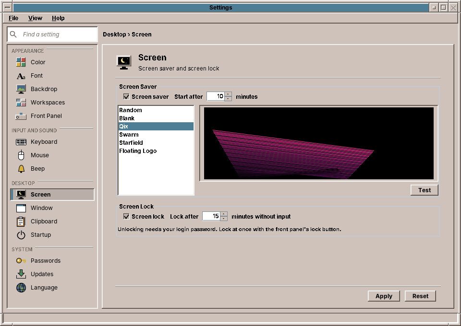The width and height of the screenshot is (461, 326).
Task: Click the Apply button
Action: coord(384,296)
